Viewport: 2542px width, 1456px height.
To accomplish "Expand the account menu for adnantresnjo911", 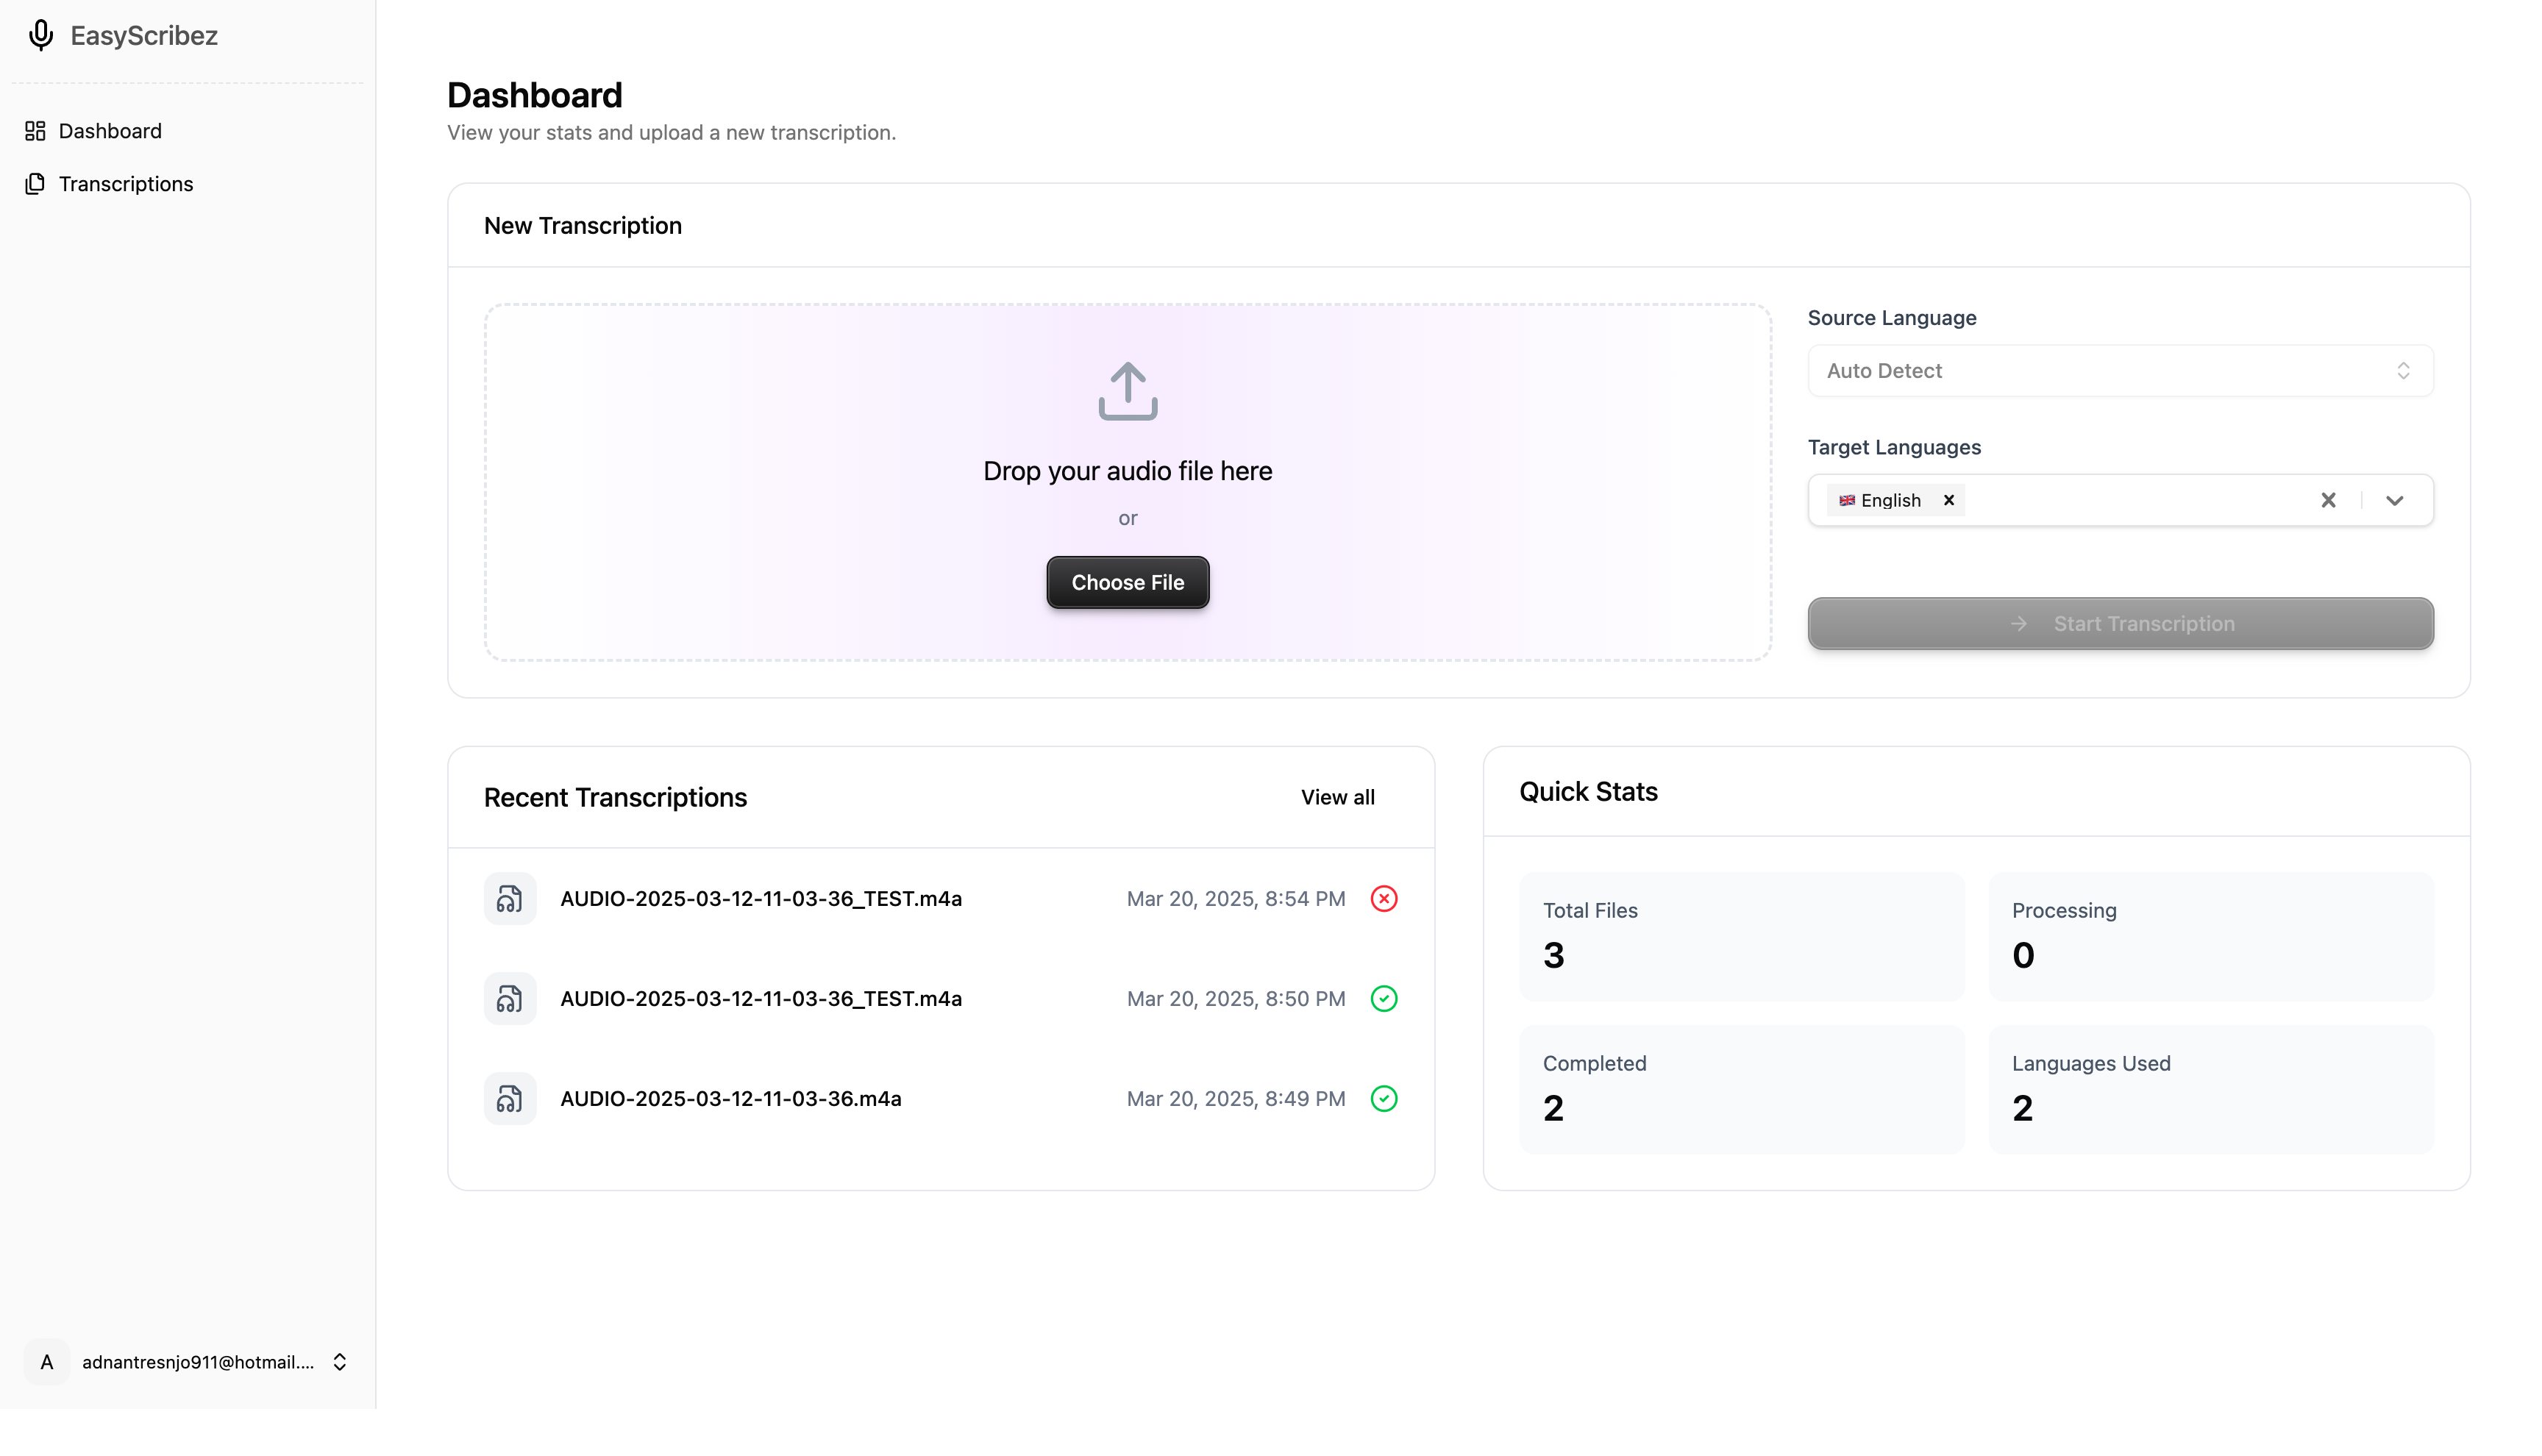I will pyautogui.click(x=339, y=1362).
